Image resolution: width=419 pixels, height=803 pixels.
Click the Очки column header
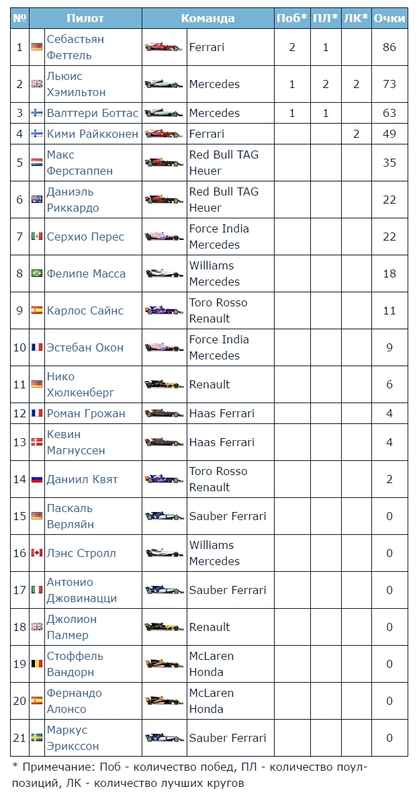pyautogui.click(x=390, y=18)
